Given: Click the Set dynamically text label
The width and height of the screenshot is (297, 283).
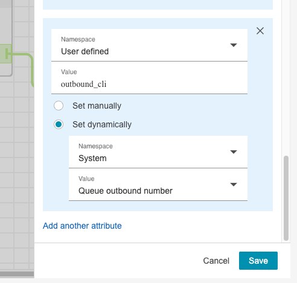Looking at the screenshot, I should tap(102, 124).
